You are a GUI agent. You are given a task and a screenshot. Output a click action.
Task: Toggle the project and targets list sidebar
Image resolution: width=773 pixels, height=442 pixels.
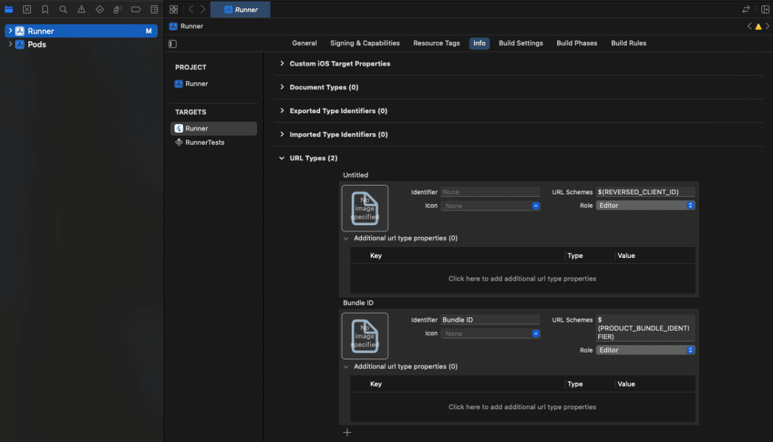[x=172, y=44]
